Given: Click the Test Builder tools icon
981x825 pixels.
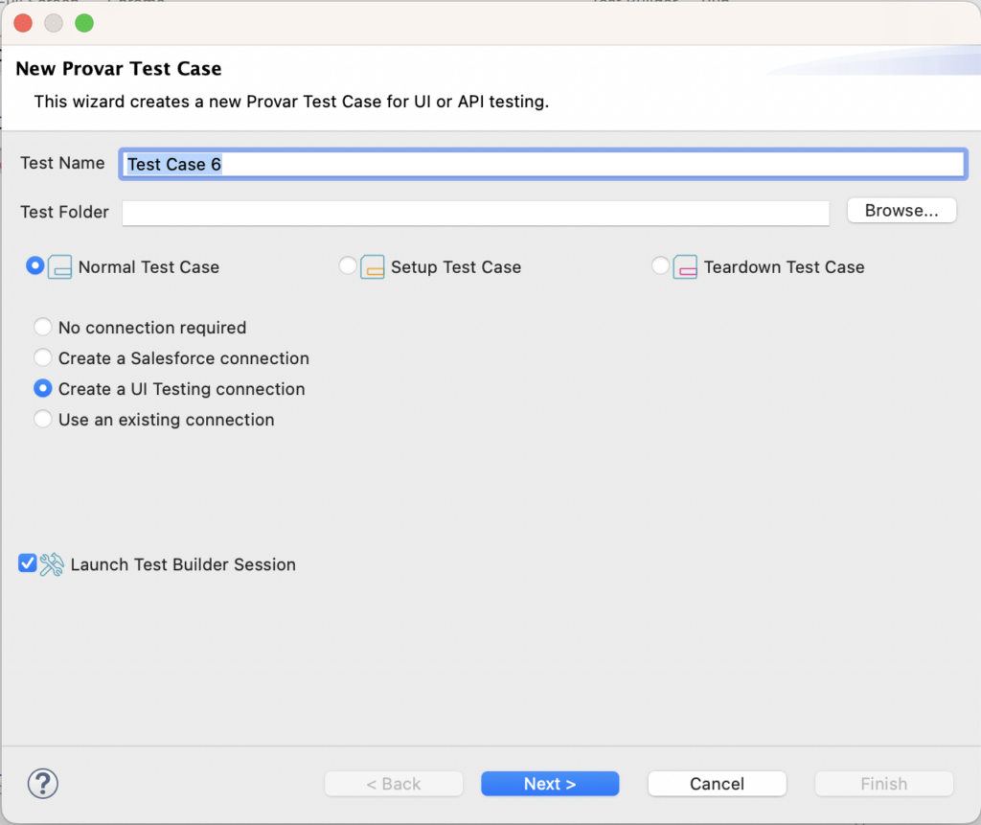Looking at the screenshot, I should (x=52, y=564).
